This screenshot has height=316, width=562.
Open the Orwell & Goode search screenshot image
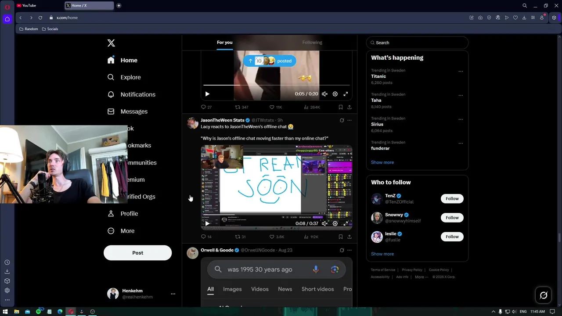point(277,282)
